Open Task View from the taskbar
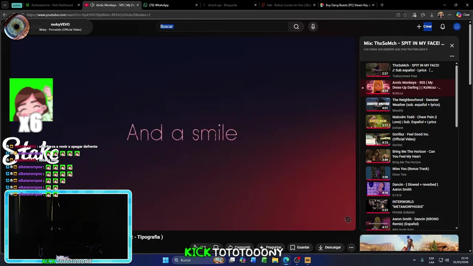Viewport: 473px width, 266px height. [x=232, y=260]
